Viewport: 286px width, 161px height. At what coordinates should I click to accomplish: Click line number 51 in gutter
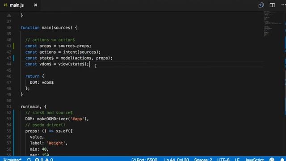pyautogui.click(x=9, y=106)
